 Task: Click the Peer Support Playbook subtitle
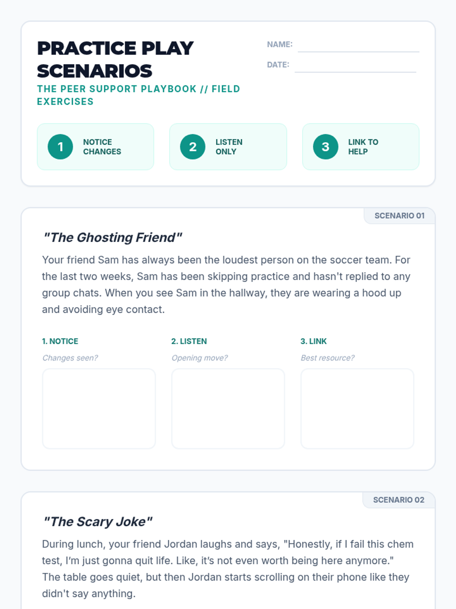pyautogui.click(x=138, y=95)
